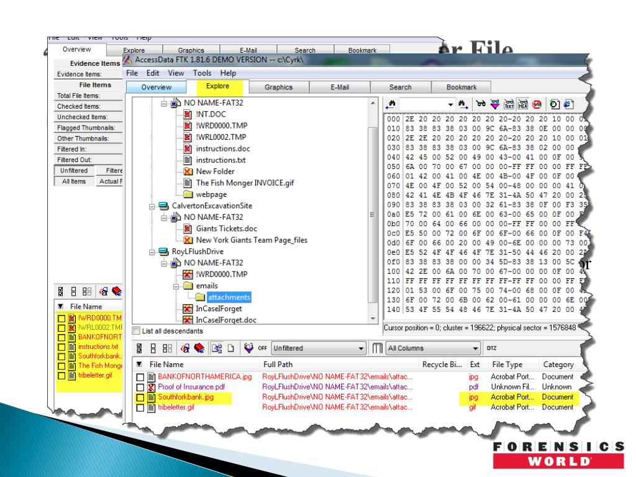
Task: Switch to the E-Mail tab in front window
Action: tap(340, 87)
